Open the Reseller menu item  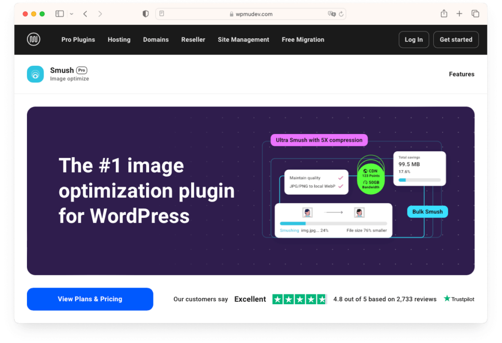click(193, 39)
